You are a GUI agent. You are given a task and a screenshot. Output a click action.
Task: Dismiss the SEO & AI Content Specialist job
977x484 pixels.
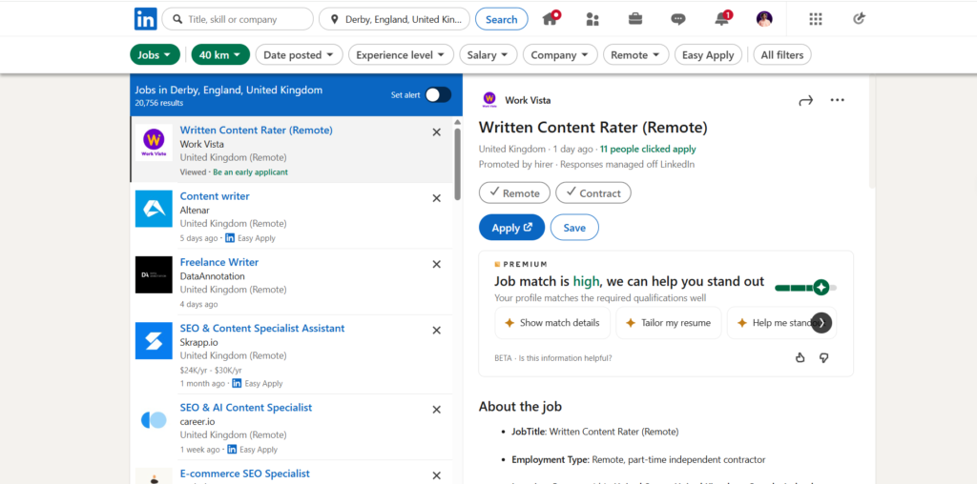(x=437, y=410)
